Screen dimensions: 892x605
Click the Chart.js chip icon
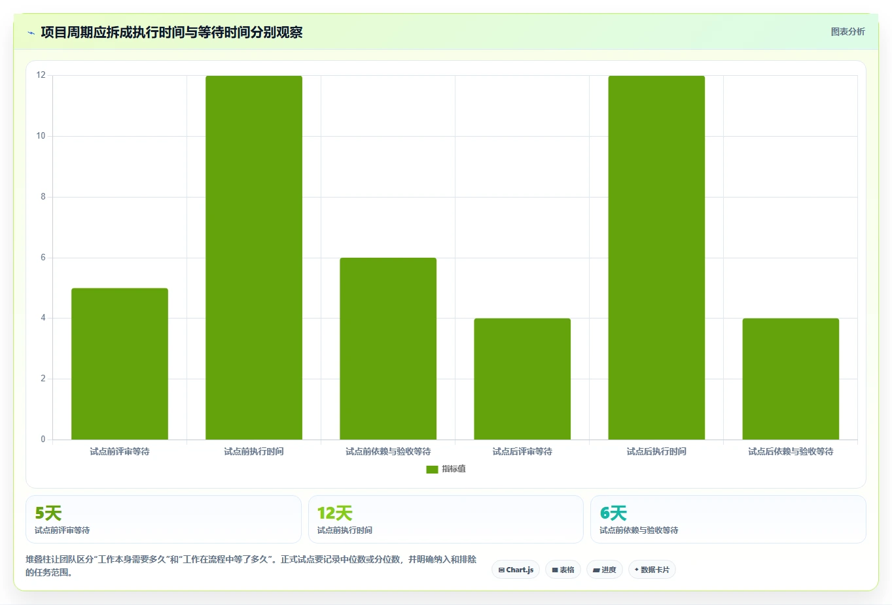point(501,570)
